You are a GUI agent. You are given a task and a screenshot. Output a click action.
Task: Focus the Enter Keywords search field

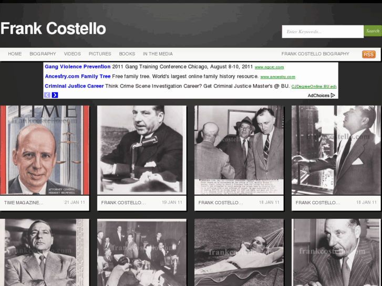(x=323, y=31)
